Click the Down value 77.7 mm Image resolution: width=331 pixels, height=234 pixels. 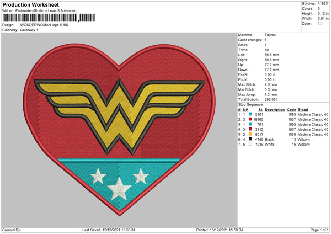[x=271, y=70]
